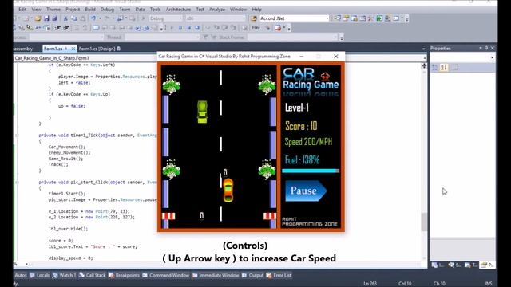
Task: Open the Thread dropdown in debug location bar
Action: point(162,37)
